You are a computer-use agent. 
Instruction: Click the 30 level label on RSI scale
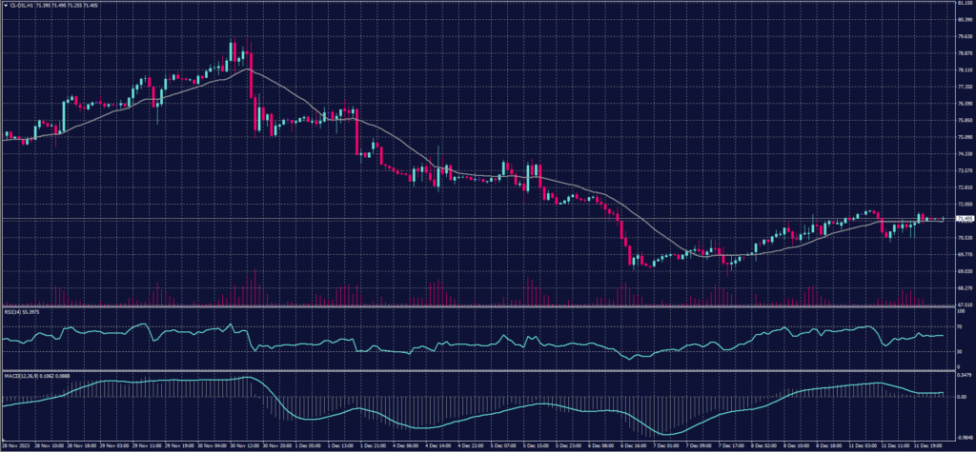click(959, 351)
